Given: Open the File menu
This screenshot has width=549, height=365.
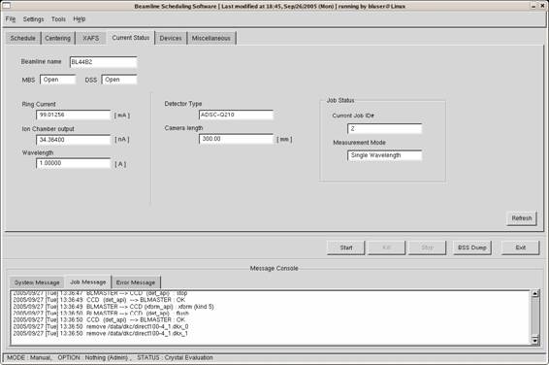Looking at the screenshot, I should coord(10,18).
